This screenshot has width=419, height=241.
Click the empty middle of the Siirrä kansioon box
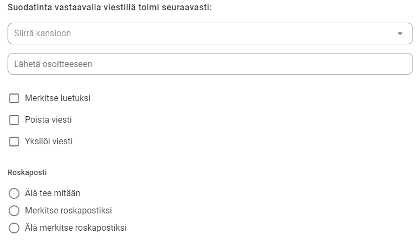pyautogui.click(x=227, y=34)
